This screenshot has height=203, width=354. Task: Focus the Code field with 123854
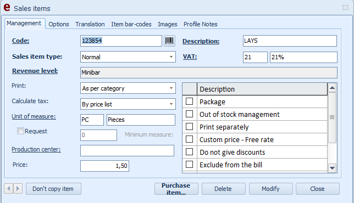(121, 41)
